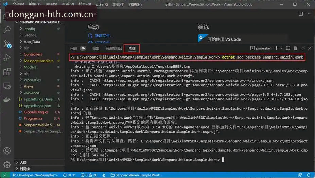
Task: Switch to the Terminal tab
Action: (132, 48)
